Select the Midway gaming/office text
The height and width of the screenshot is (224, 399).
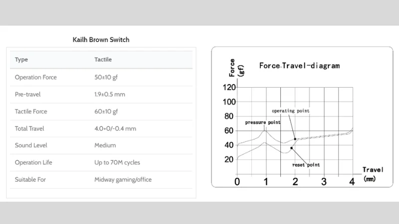pos(123,180)
